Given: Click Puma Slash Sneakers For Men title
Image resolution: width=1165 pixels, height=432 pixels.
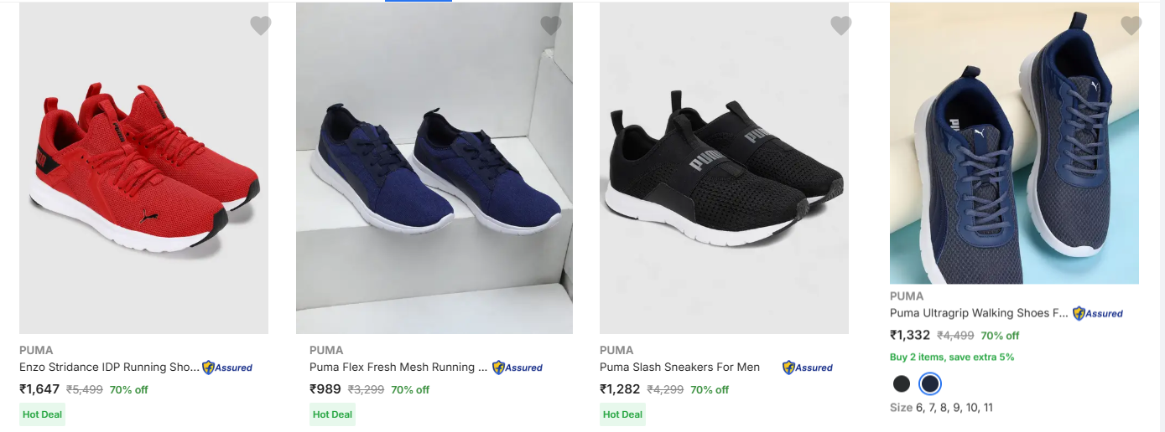Looking at the screenshot, I should pos(679,368).
